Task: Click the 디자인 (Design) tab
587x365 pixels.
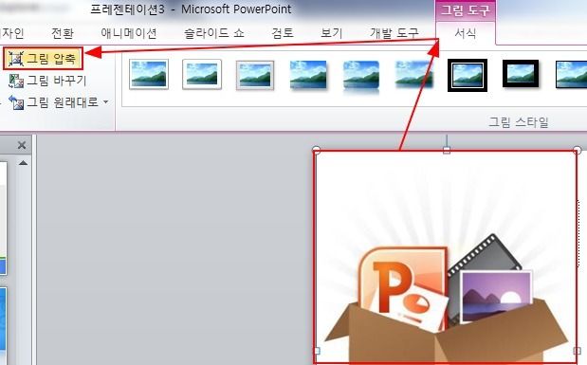Action: [x=11, y=33]
